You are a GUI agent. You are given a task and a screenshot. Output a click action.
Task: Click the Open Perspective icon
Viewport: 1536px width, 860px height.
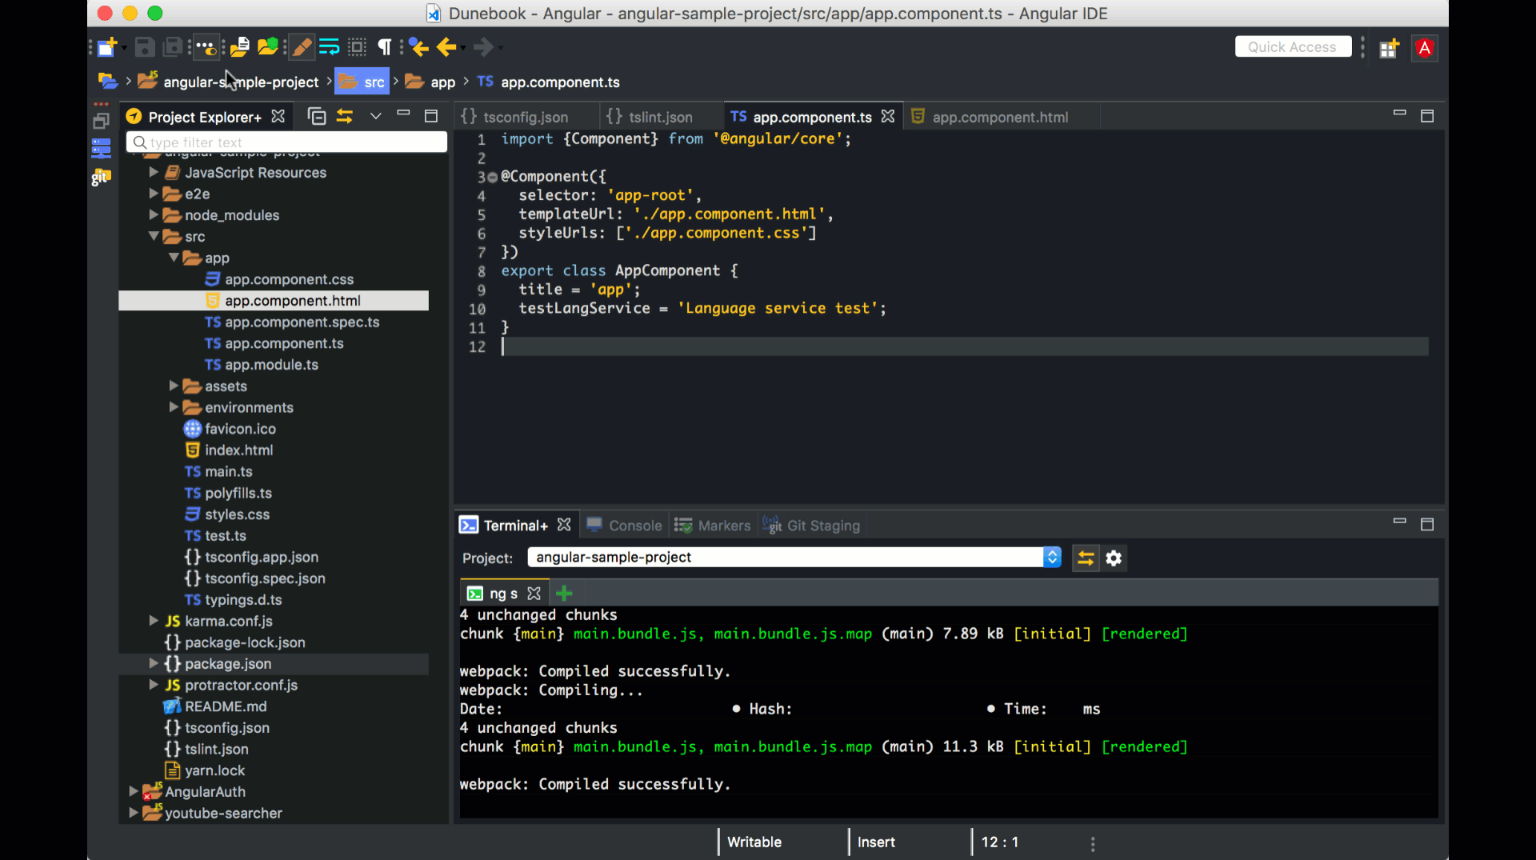(1389, 48)
